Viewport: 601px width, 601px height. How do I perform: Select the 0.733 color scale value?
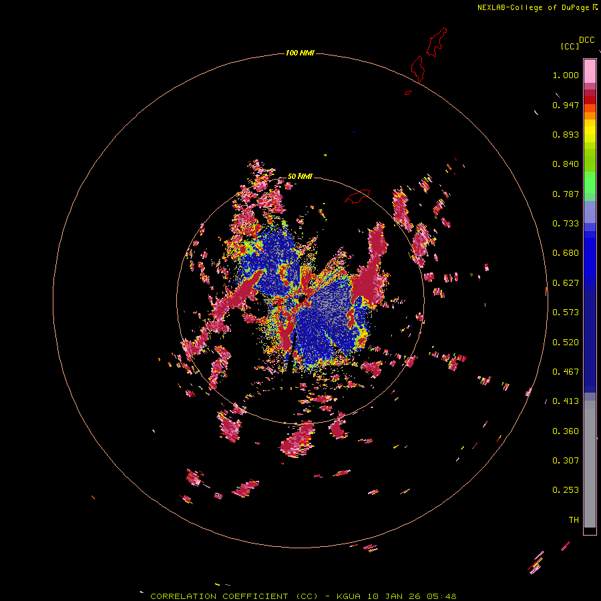pyautogui.click(x=566, y=224)
